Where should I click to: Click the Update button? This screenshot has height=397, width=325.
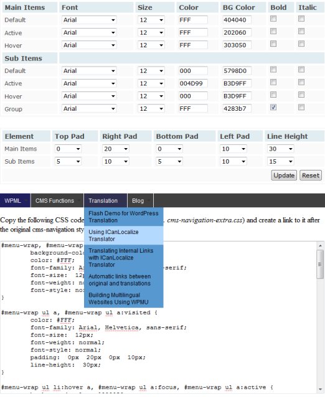(284, 175)
